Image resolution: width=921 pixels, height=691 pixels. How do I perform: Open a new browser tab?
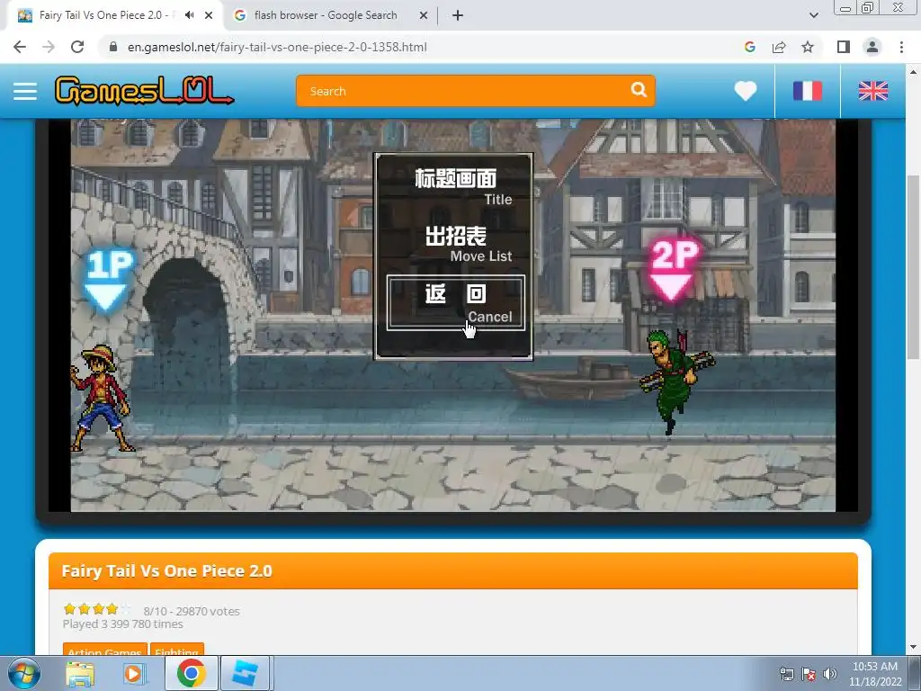(458, 16)
